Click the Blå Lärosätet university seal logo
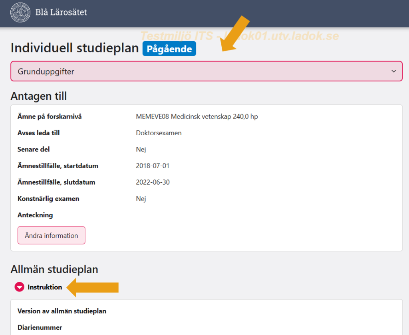Viewport: 409px width, 335px height. (20, 12)
